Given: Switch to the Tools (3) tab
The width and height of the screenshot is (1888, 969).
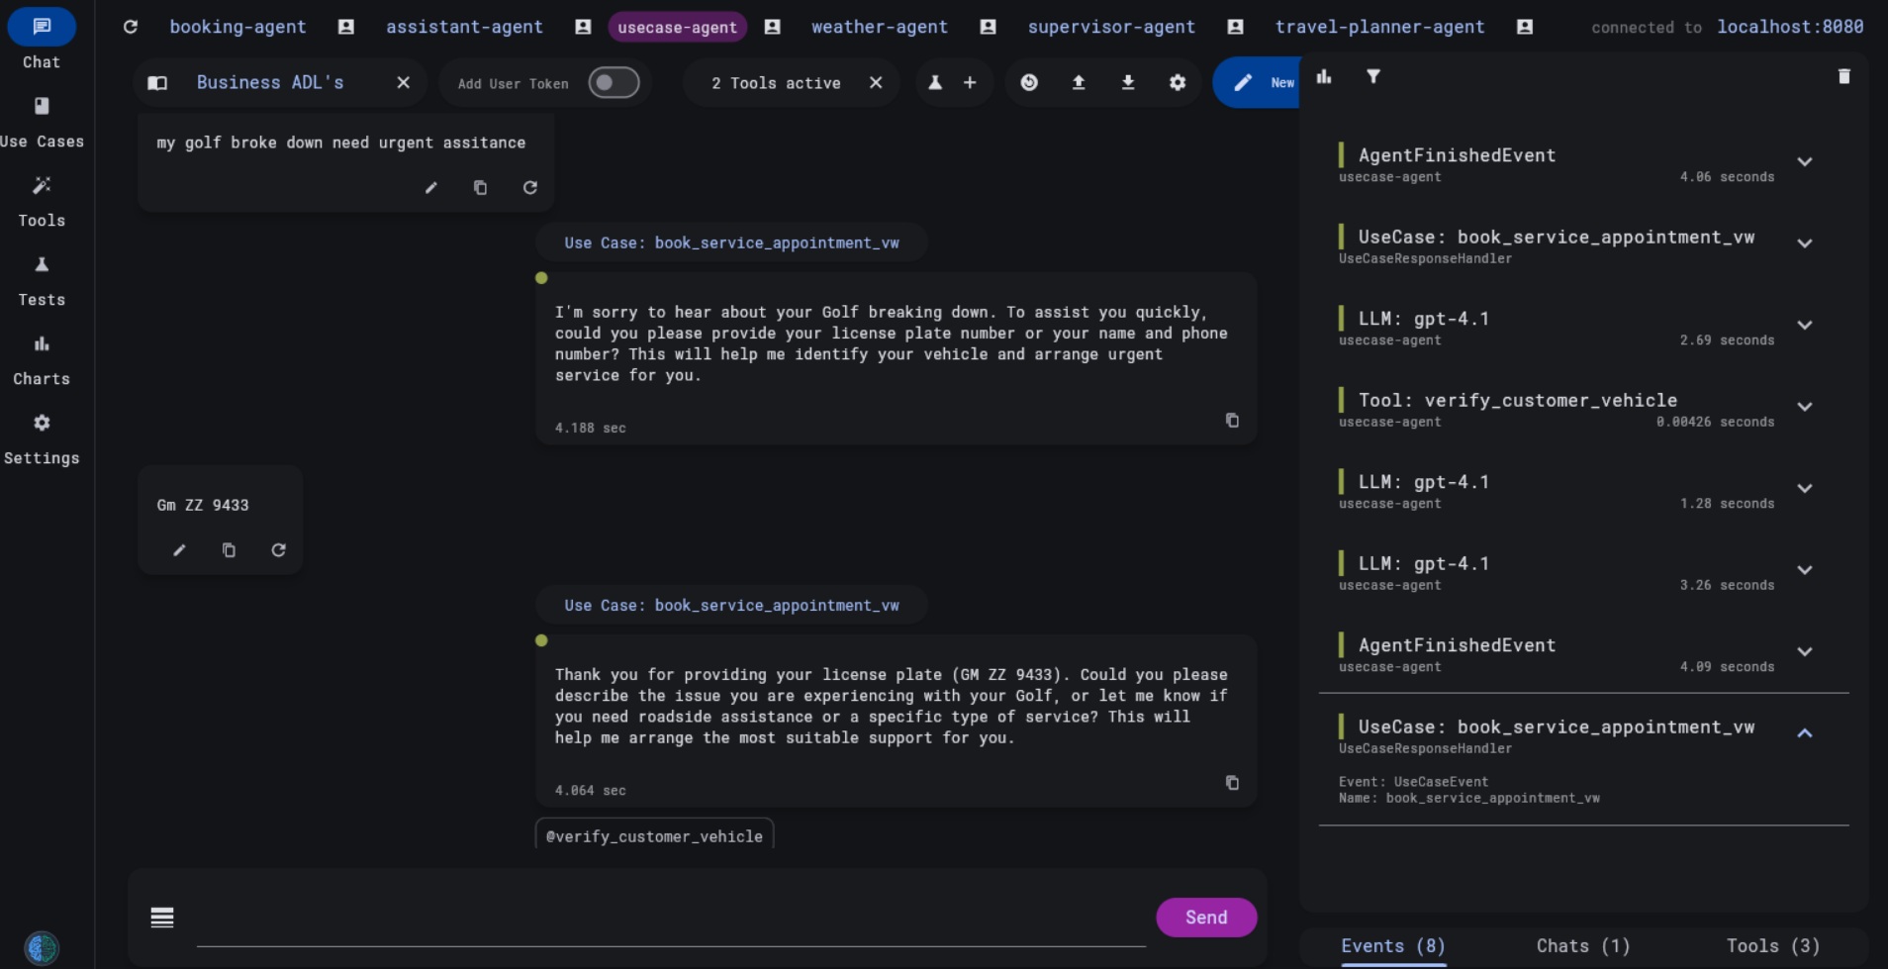Looking at the screenshot, I should (x=1772, y=946).
